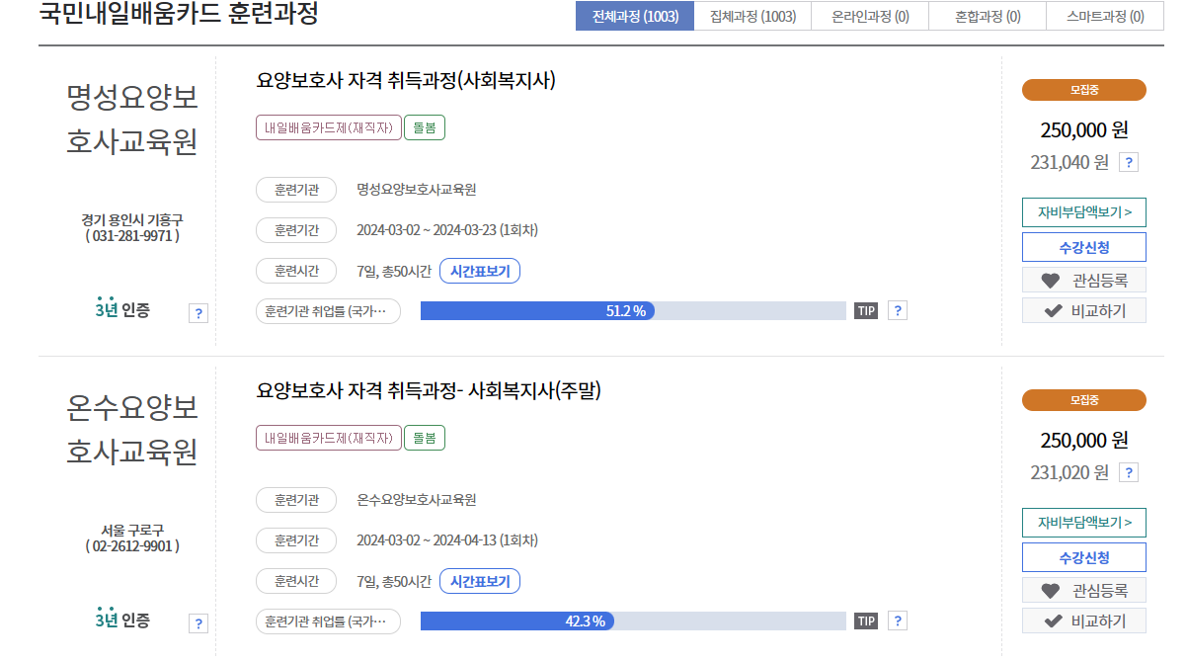Click the 훈련기관 취업률 label on the second course
This screenshot has height=662, width=1187.
pos(328,621)
